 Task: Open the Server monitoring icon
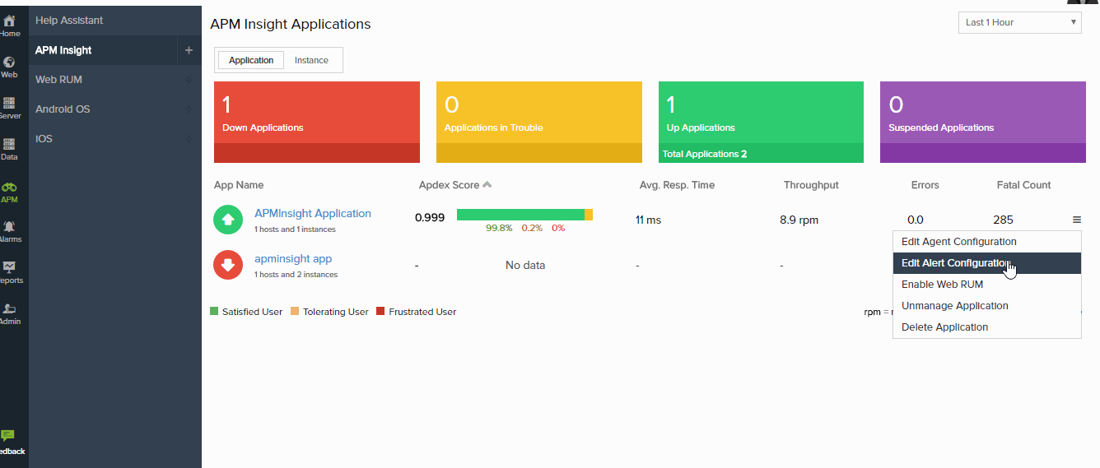[9, 104]
